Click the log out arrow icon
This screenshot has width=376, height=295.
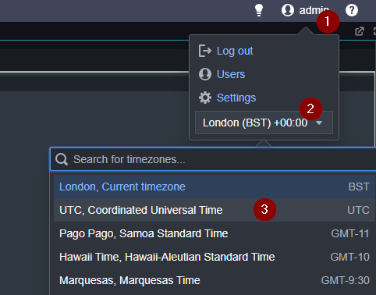coord(205,51)
